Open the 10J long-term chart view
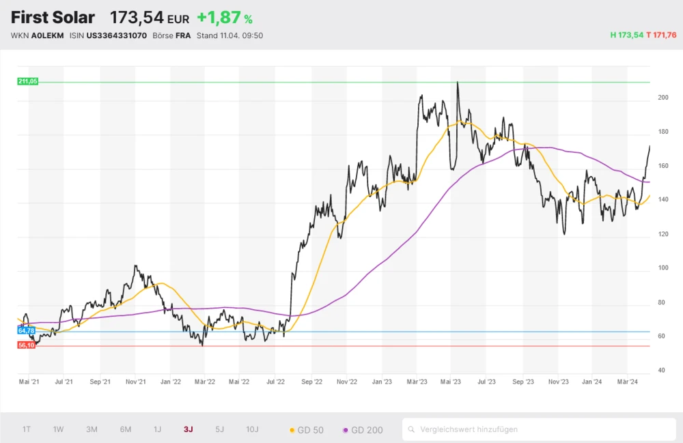The height and width of the screenshot is (443, 683). tap(252, 429)
